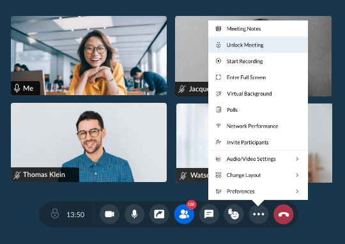Select Thomas Klein's video tile

(x=89, y=142)
